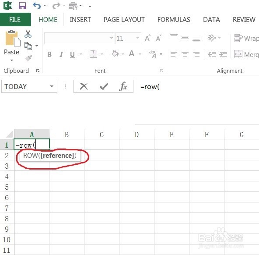This screenshot has height=255, width=259.
Task: Open the underline style dropdown arrow
Action: [81, 54]
